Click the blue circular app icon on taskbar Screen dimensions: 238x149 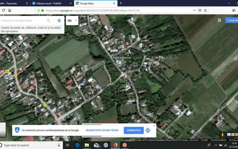coord(106,145)
